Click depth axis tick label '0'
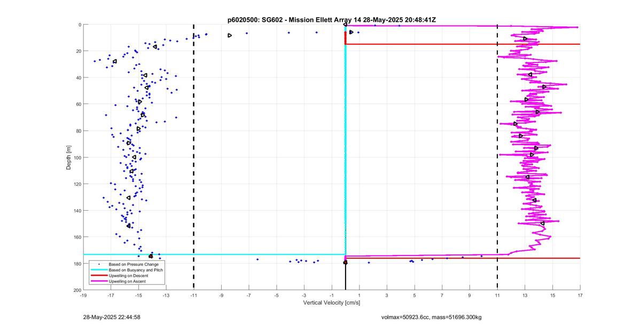The width and height of the screenshot is (641, 326). [x=79, y=25]
